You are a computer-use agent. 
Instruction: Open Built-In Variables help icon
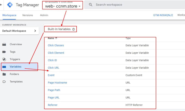pyautogui.click(x=73, y=29)
